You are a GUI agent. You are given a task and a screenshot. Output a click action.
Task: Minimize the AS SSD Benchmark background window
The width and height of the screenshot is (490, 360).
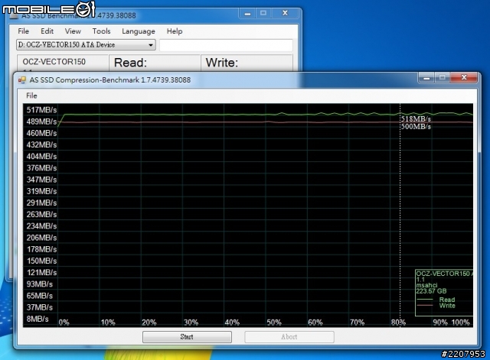point(247,13)
